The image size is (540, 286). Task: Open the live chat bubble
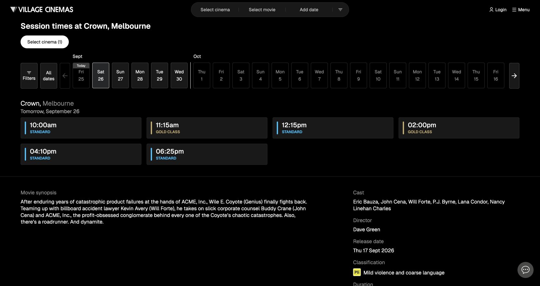tap(526, 270)
